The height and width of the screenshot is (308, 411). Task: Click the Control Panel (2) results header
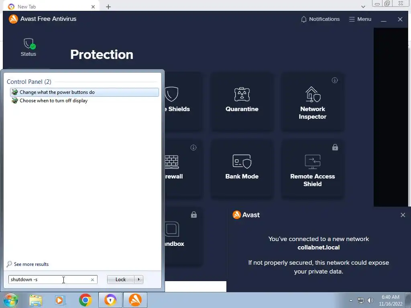(x=29, y=82)
